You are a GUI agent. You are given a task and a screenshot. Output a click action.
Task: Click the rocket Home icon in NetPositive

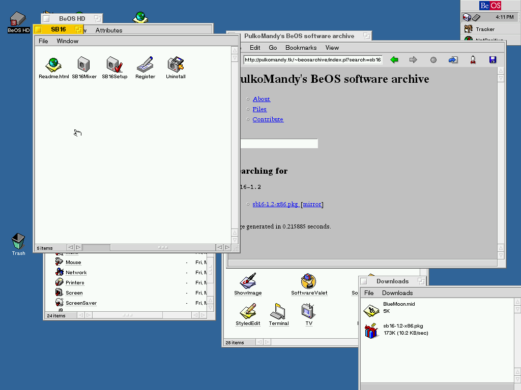coord(473,60)
